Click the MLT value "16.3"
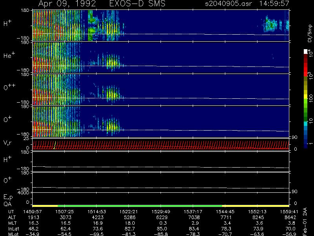This screenshot has width=314, height=236. pyautogui.click(x=35, y=223)
